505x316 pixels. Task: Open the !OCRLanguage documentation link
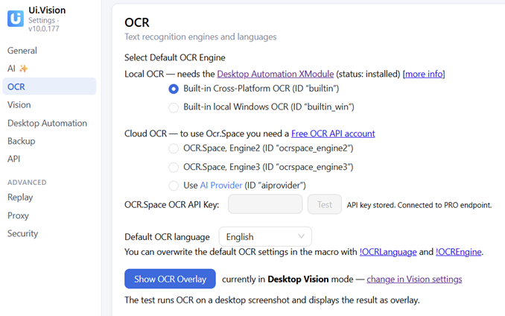(x=388, y=252)
